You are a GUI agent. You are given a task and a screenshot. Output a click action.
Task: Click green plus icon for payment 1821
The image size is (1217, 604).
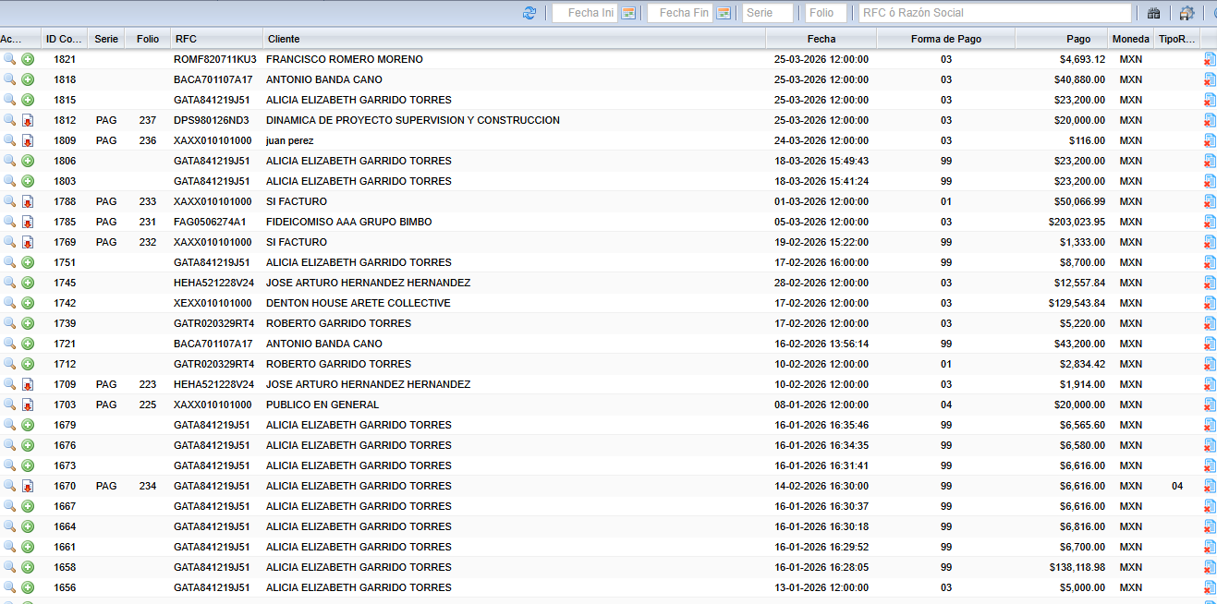point(28,59)
